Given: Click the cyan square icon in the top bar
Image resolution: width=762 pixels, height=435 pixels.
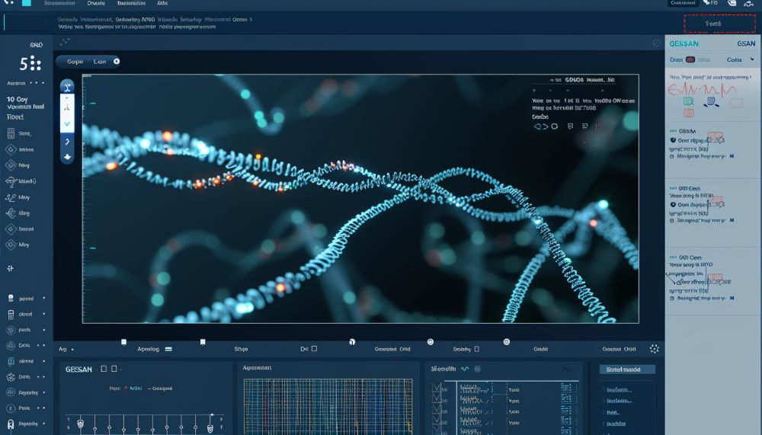Looking at the screenshot, I should 27,4.
